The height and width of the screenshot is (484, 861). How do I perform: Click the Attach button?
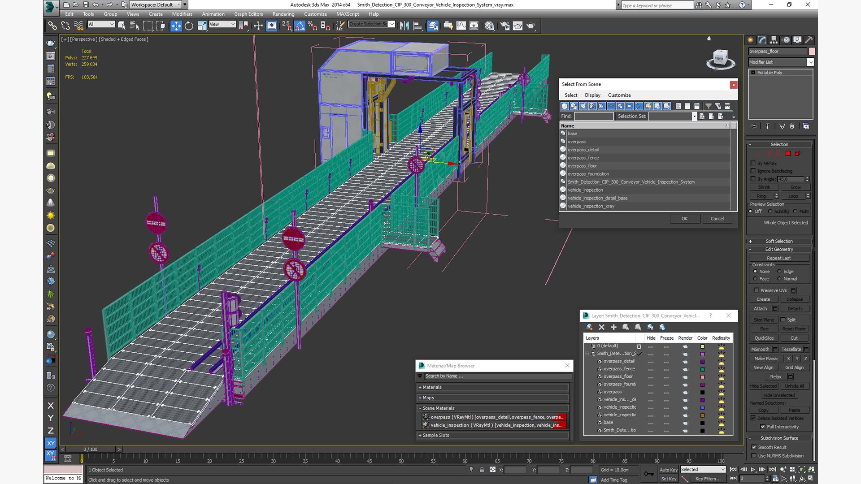click(760, 308)
